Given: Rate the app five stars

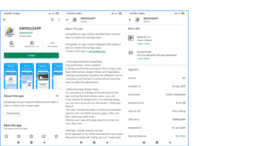Looking at the screenshot, I should tap(56, 136).
